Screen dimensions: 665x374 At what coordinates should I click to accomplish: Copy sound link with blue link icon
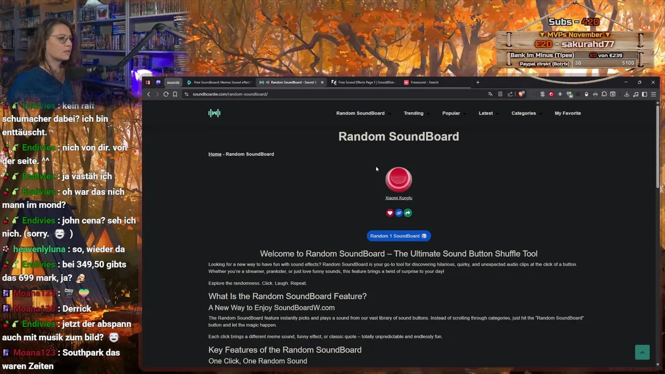tap(398, 213)
